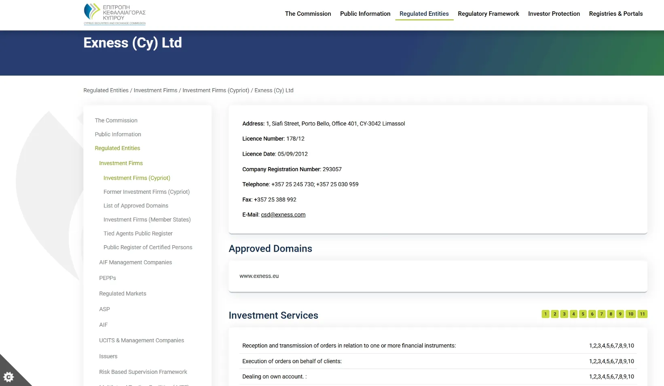Screen dimensions: 664x386
Task: Click instrument badge number 11
Action: click(x=642, y=314)
